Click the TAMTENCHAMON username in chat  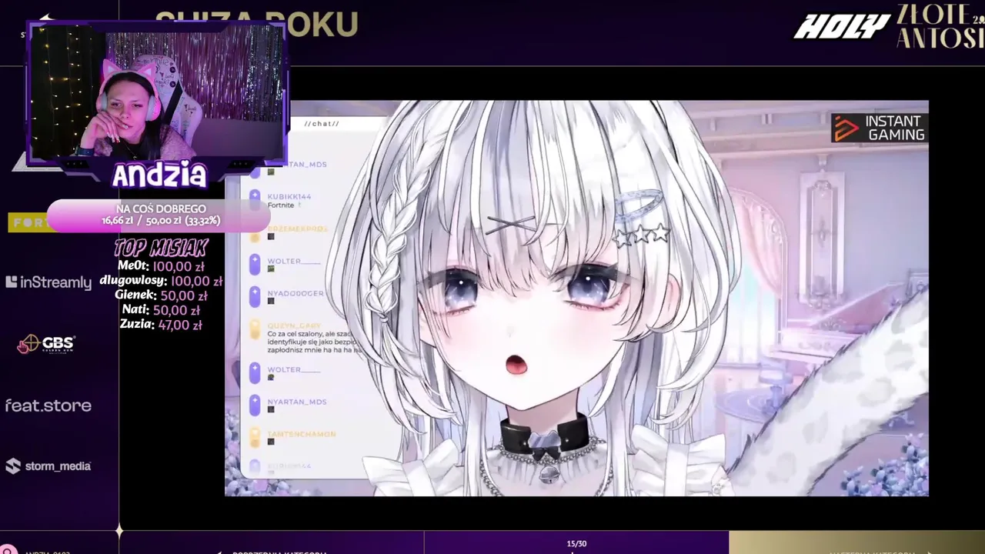point(302,434)
